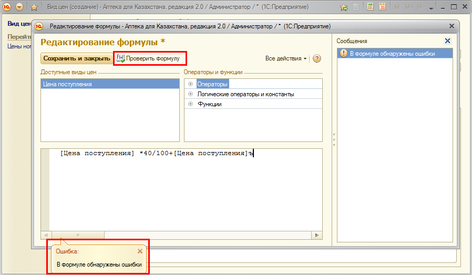The width and height of the screenshot is (472, 275).
Task: Open the calendar icon in title bar
Action: pos(383,7)
